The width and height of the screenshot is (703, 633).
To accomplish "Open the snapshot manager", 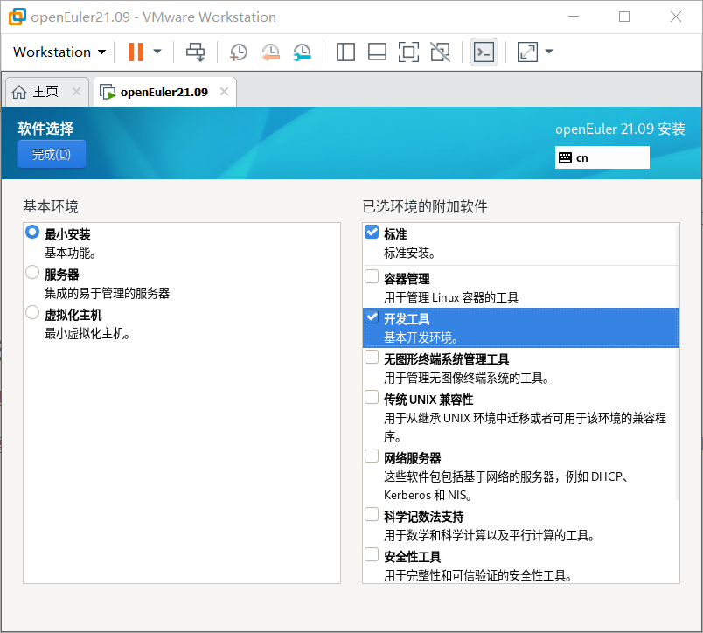I will [303, 52].
